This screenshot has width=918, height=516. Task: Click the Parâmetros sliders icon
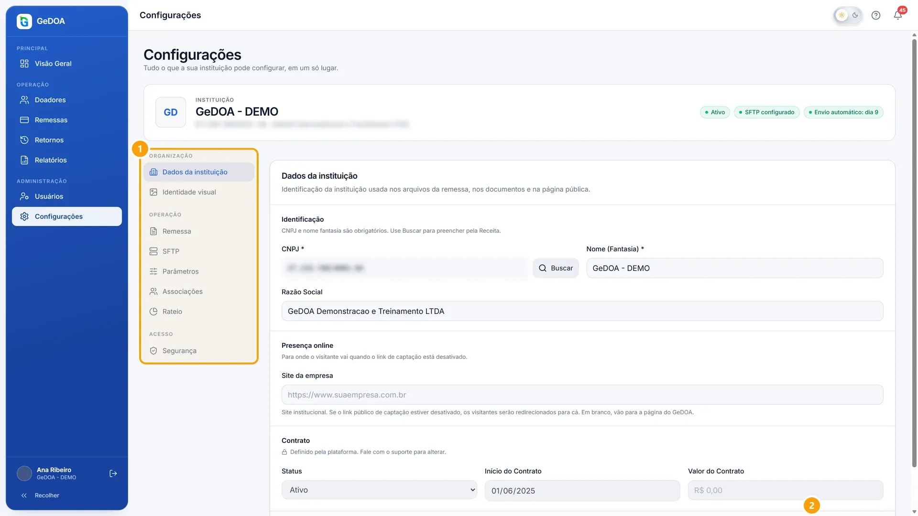(153, 271)
